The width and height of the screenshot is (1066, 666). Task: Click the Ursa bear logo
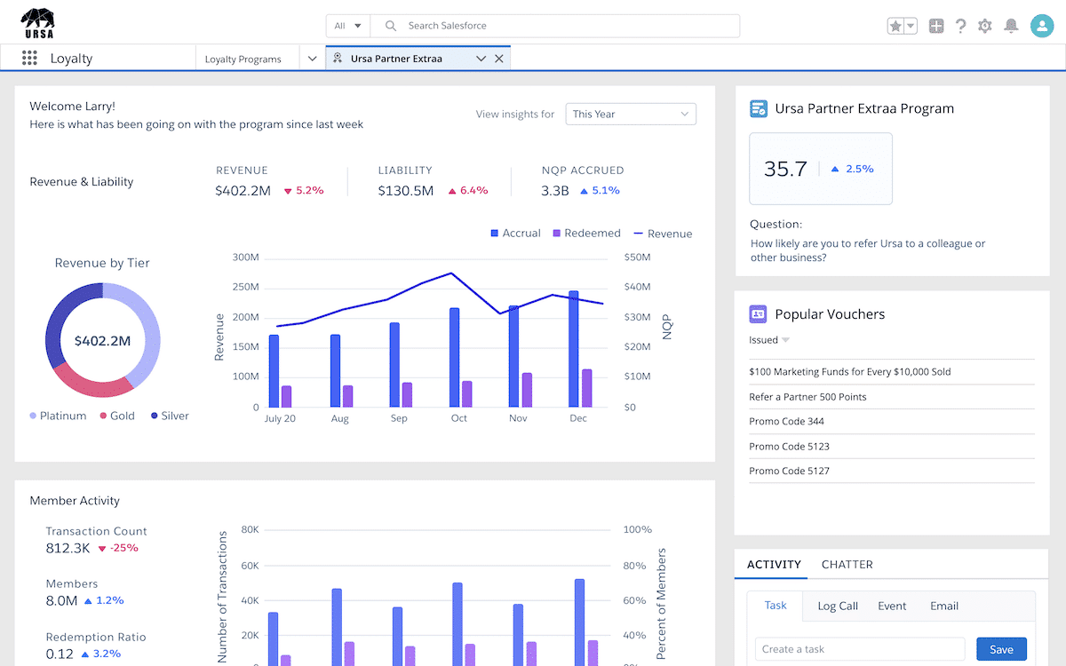[x=37, y=21]
